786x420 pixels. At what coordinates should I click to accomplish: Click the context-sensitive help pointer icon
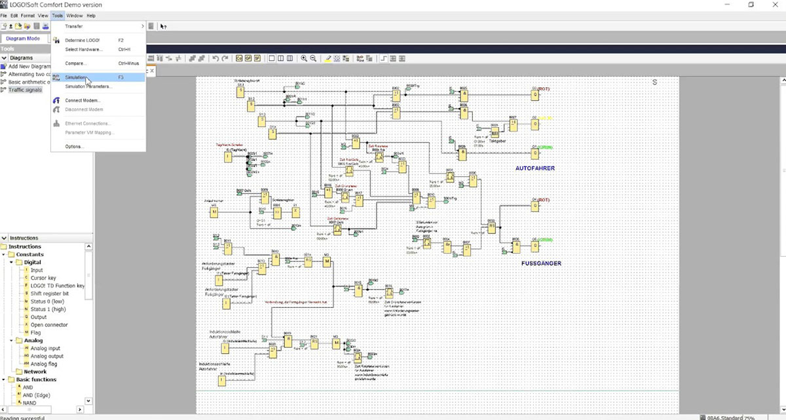pos(163,26)
